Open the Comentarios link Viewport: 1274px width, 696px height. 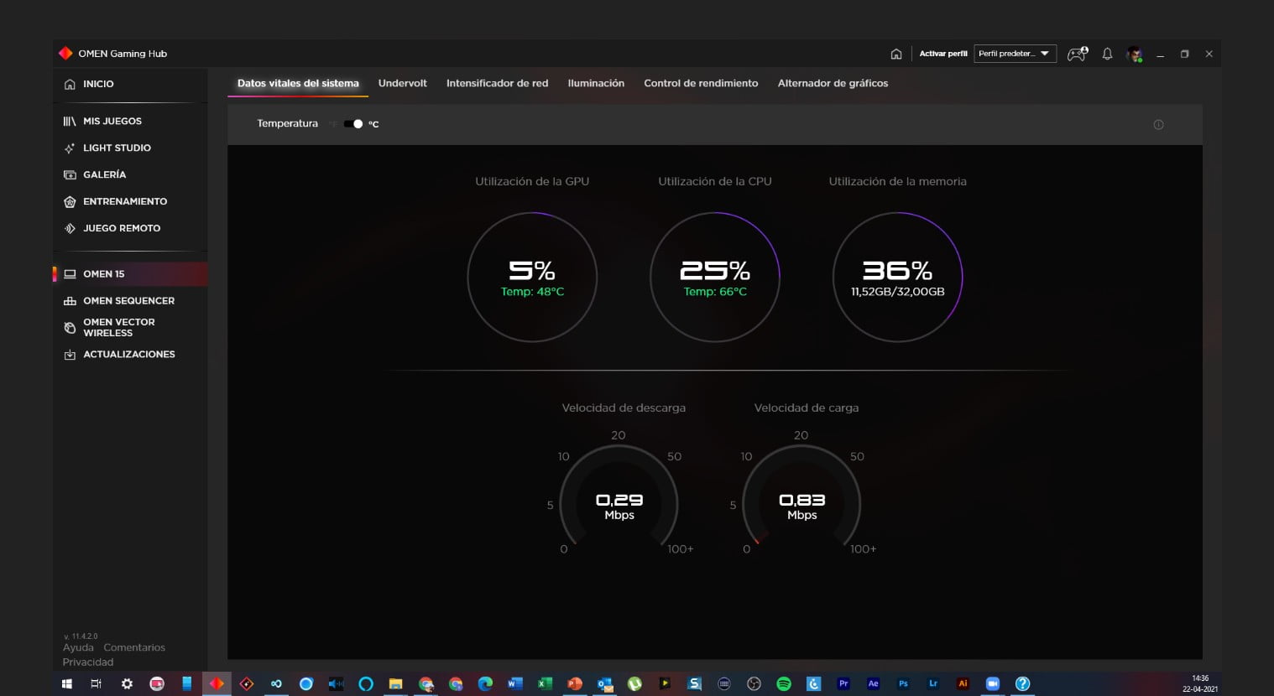tap(134, 647)
